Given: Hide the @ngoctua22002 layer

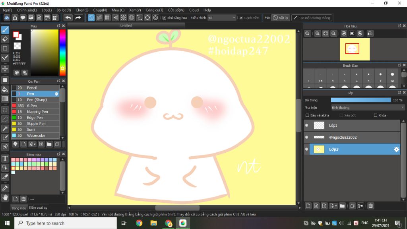Looking at the screenshot, I should [x=306, y=137].
